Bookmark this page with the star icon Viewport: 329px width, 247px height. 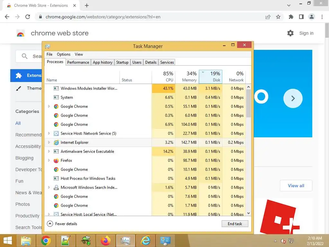coord(278,17)
